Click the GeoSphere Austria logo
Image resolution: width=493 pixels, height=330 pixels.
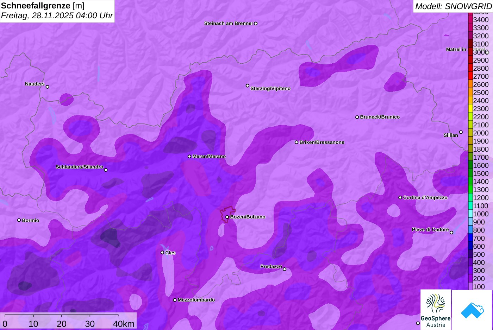coord(436,310)
